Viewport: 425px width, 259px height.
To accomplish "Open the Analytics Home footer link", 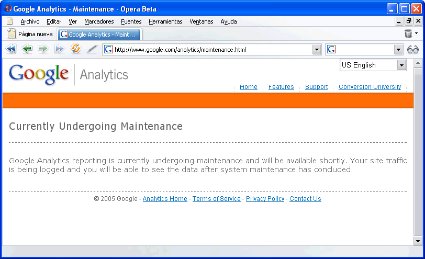I will pos(165,199).
